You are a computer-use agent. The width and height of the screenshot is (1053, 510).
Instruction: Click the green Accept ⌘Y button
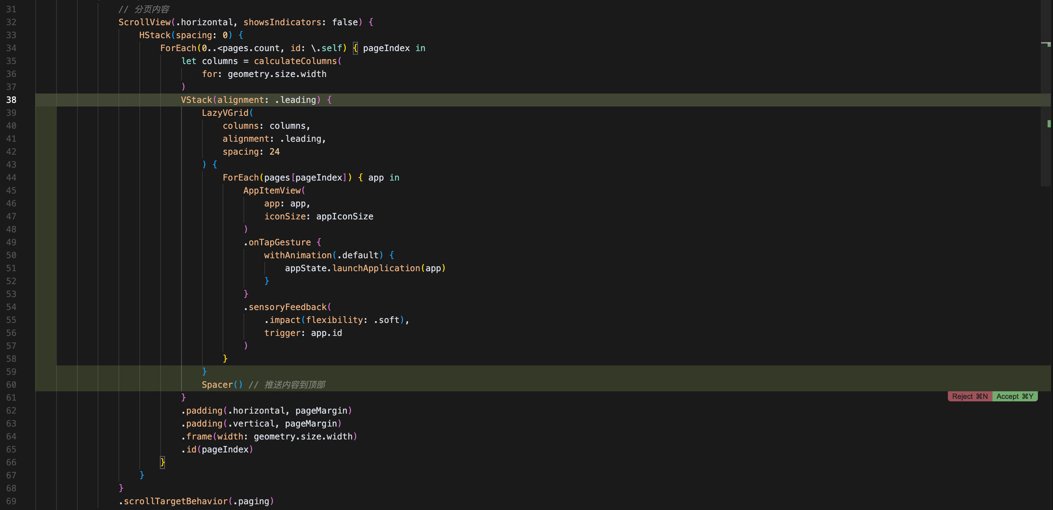[1015, 396]
